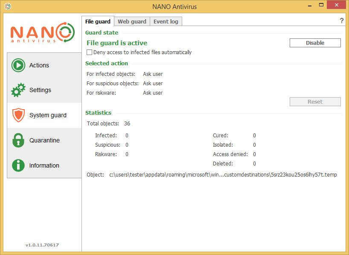Screen dimensions: 349x255
Task: Close the NANO Antivirus window
Action: (337, 5)
